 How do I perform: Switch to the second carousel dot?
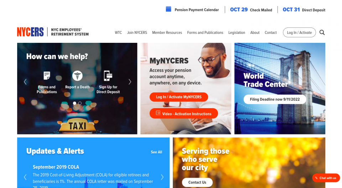80,103
